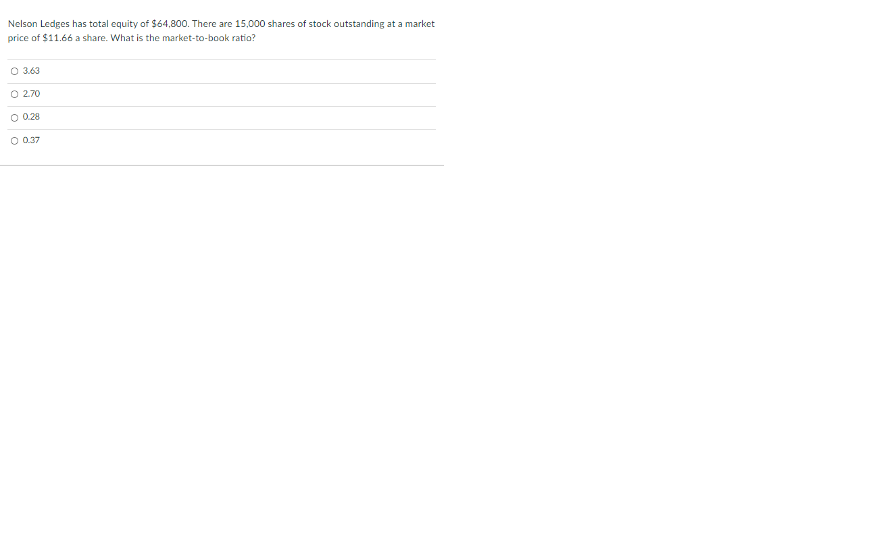Click the words "at a market" ending line one
873x537 pixels.
411,24
